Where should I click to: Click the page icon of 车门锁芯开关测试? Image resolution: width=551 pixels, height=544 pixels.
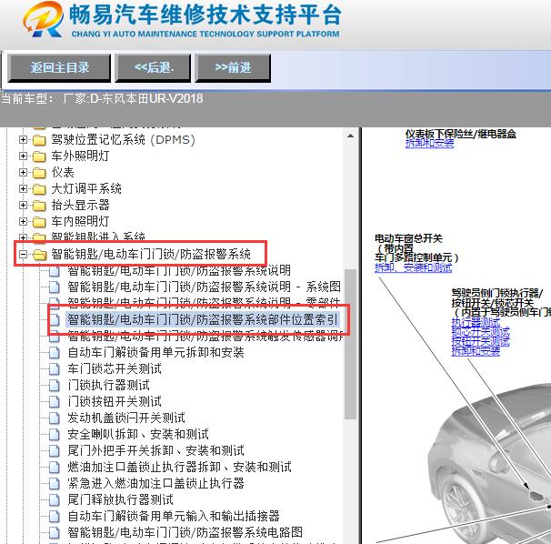click(55, 368)
